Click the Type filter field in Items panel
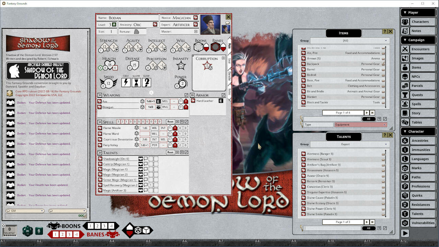This screenshot has width=439, height=247. click(x=319, y=125)
